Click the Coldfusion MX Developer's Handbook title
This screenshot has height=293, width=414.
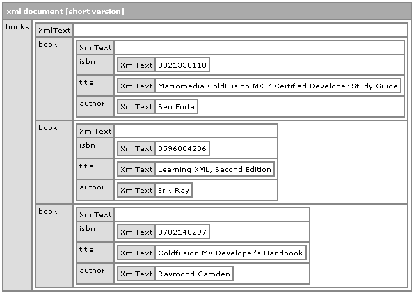click(230, 253)
